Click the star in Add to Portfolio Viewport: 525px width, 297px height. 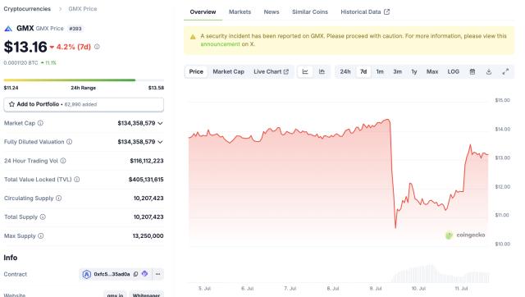coord(11,104)
